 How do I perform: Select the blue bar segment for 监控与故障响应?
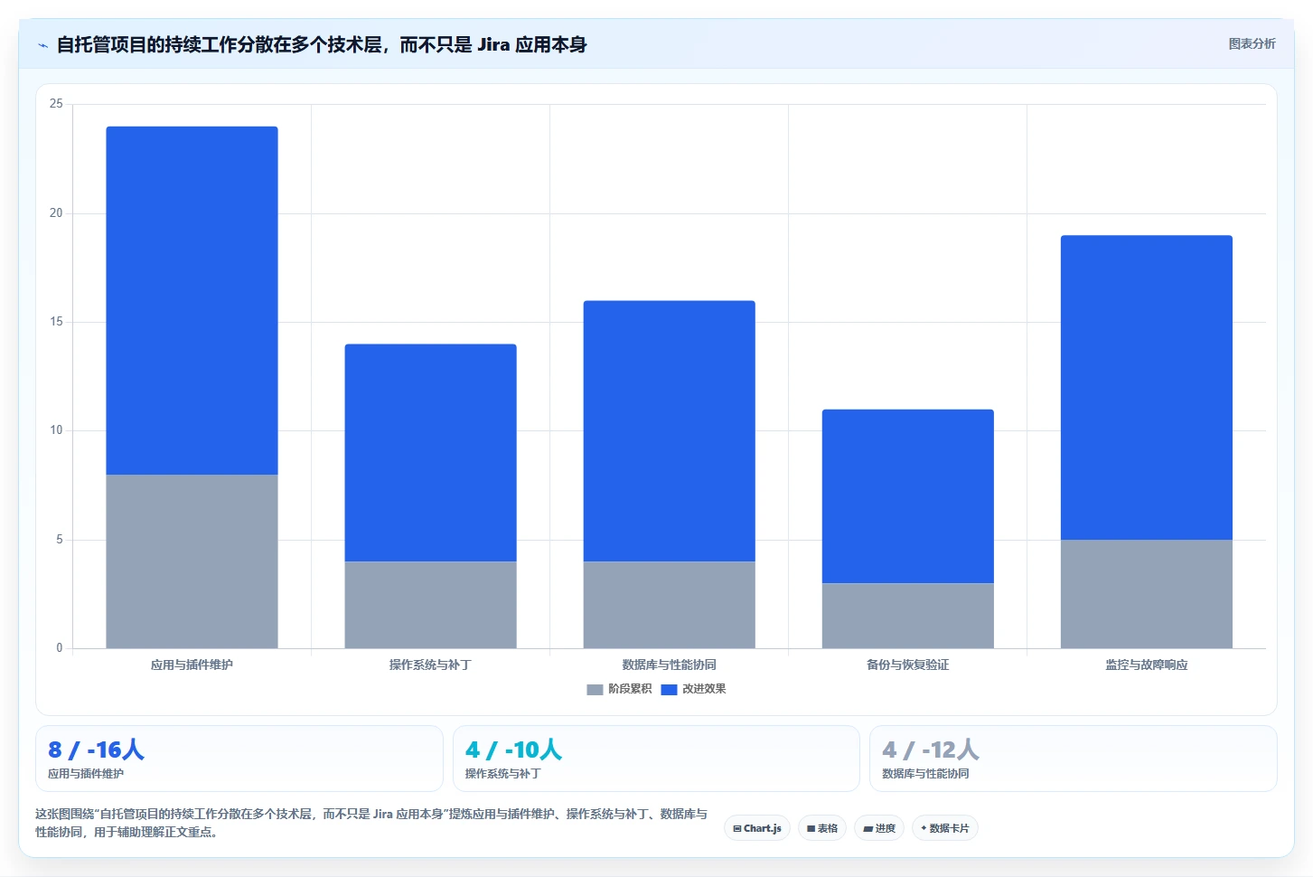coord(1146,388)
